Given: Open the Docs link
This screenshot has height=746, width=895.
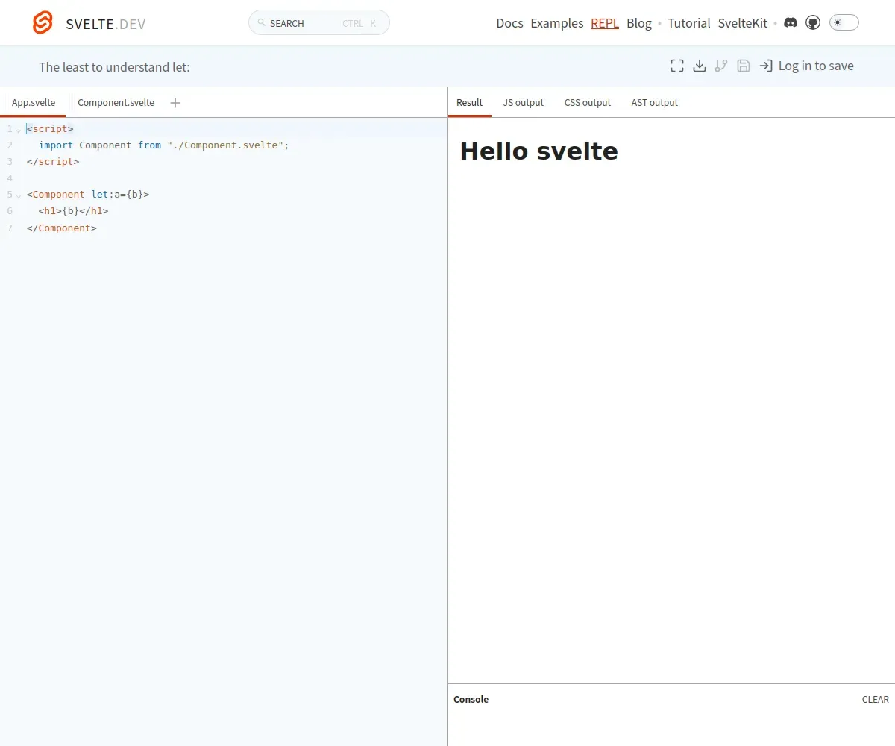Looking at the screenshot, I should (x=509, y=23).
